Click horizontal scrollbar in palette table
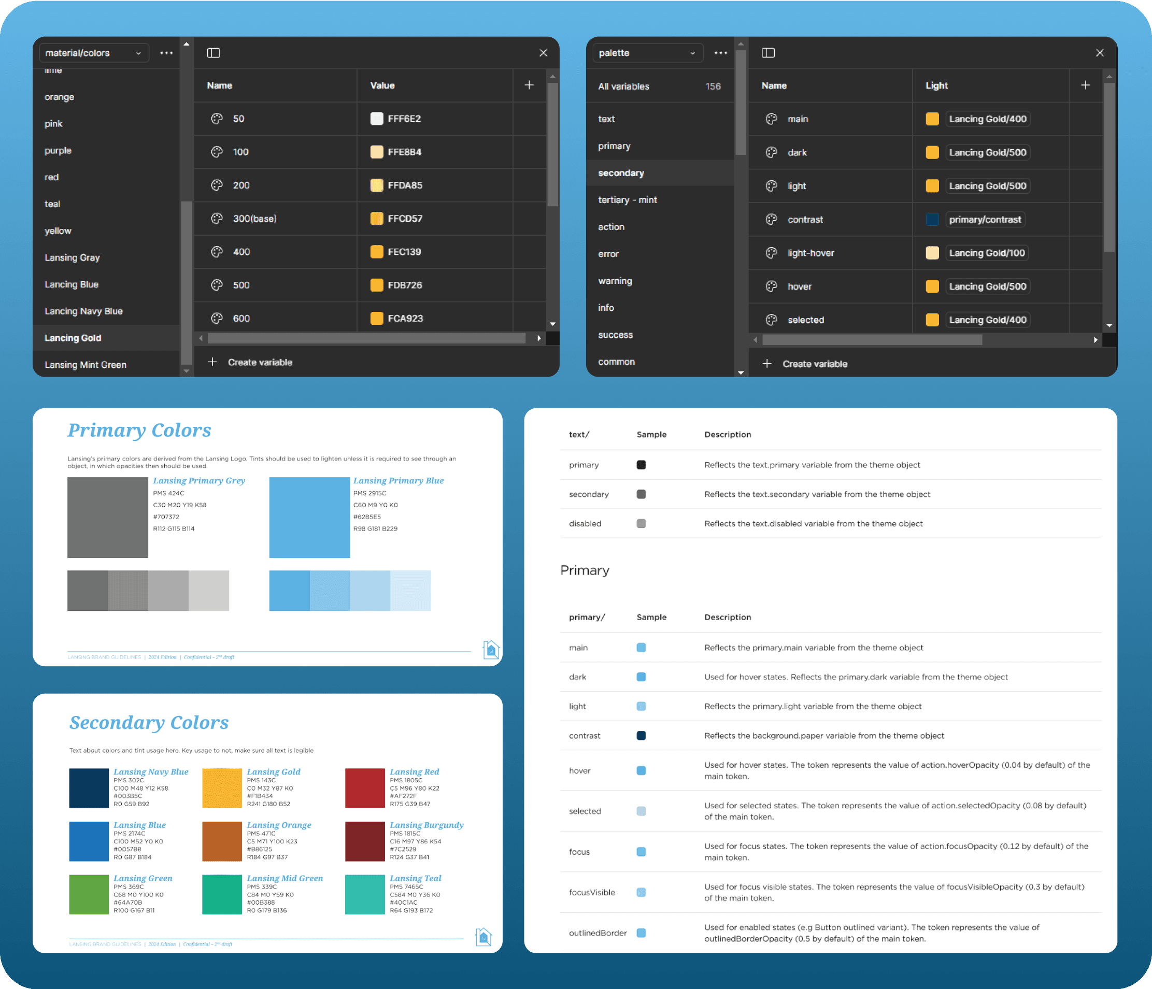The width and height of the screenshot is (1152, 989). (872, 340)
